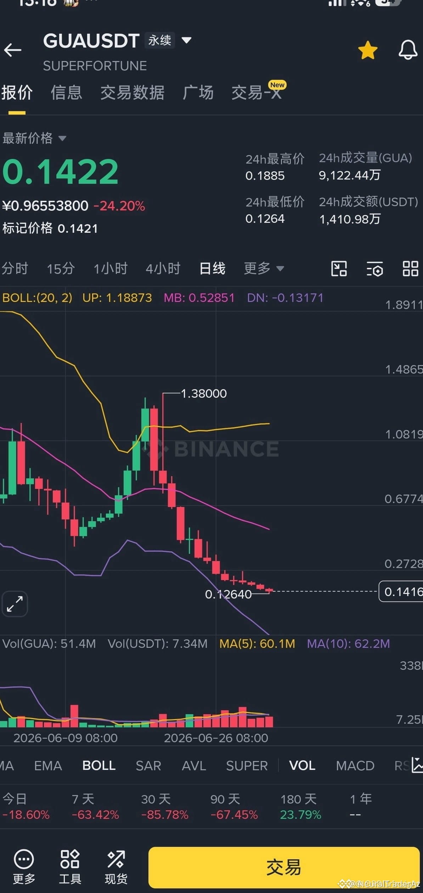Open chart indicator settings icon
The height and width of the screenshot is (893, 423).
click(375, 269)
